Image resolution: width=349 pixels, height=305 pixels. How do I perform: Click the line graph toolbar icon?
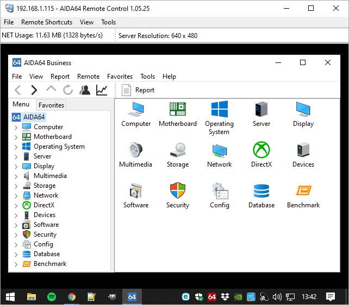click(x=102, y=90)
